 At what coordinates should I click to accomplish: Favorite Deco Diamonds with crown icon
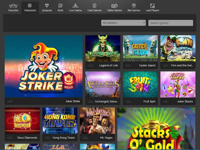[x=10, y=138]
